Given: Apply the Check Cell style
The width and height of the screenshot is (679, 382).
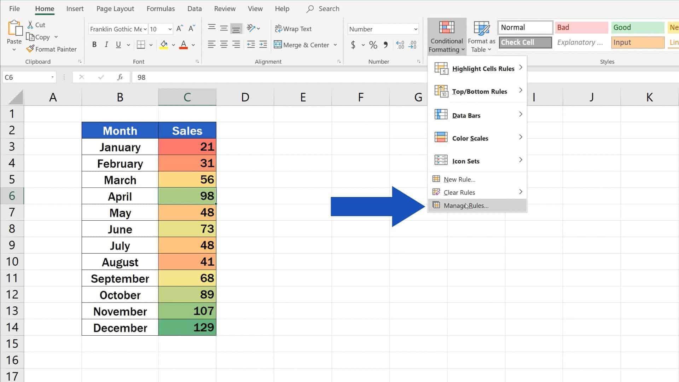Looking at the screenshot, I should (x=525, y=42).
